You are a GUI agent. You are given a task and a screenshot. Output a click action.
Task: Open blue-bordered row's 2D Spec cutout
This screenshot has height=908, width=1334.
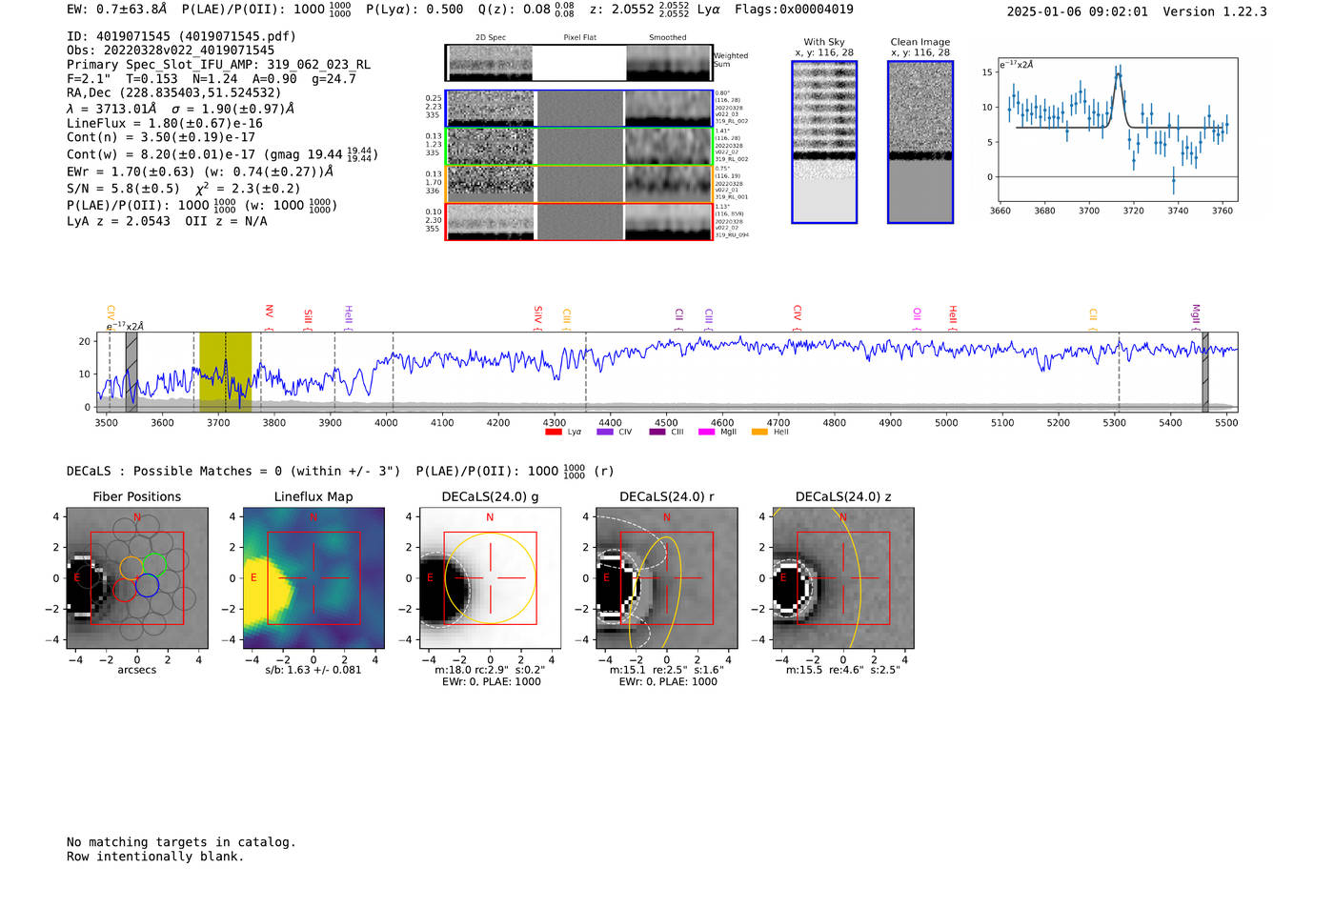(491, 109)
